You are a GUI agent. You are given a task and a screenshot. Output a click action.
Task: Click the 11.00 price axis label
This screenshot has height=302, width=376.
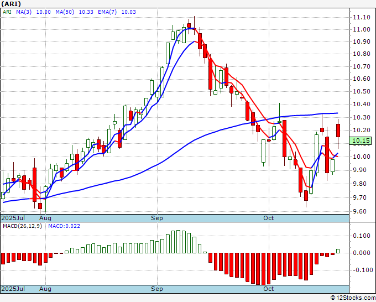pos(362,29)
